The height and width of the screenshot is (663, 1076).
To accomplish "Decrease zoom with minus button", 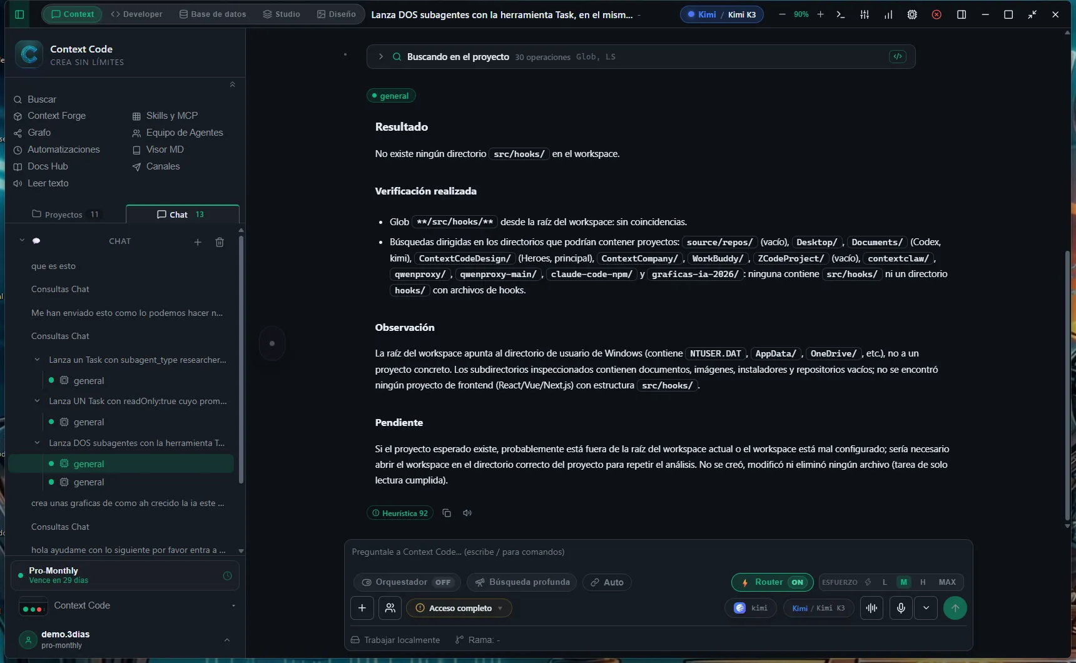I will click(x=782, y=14).
